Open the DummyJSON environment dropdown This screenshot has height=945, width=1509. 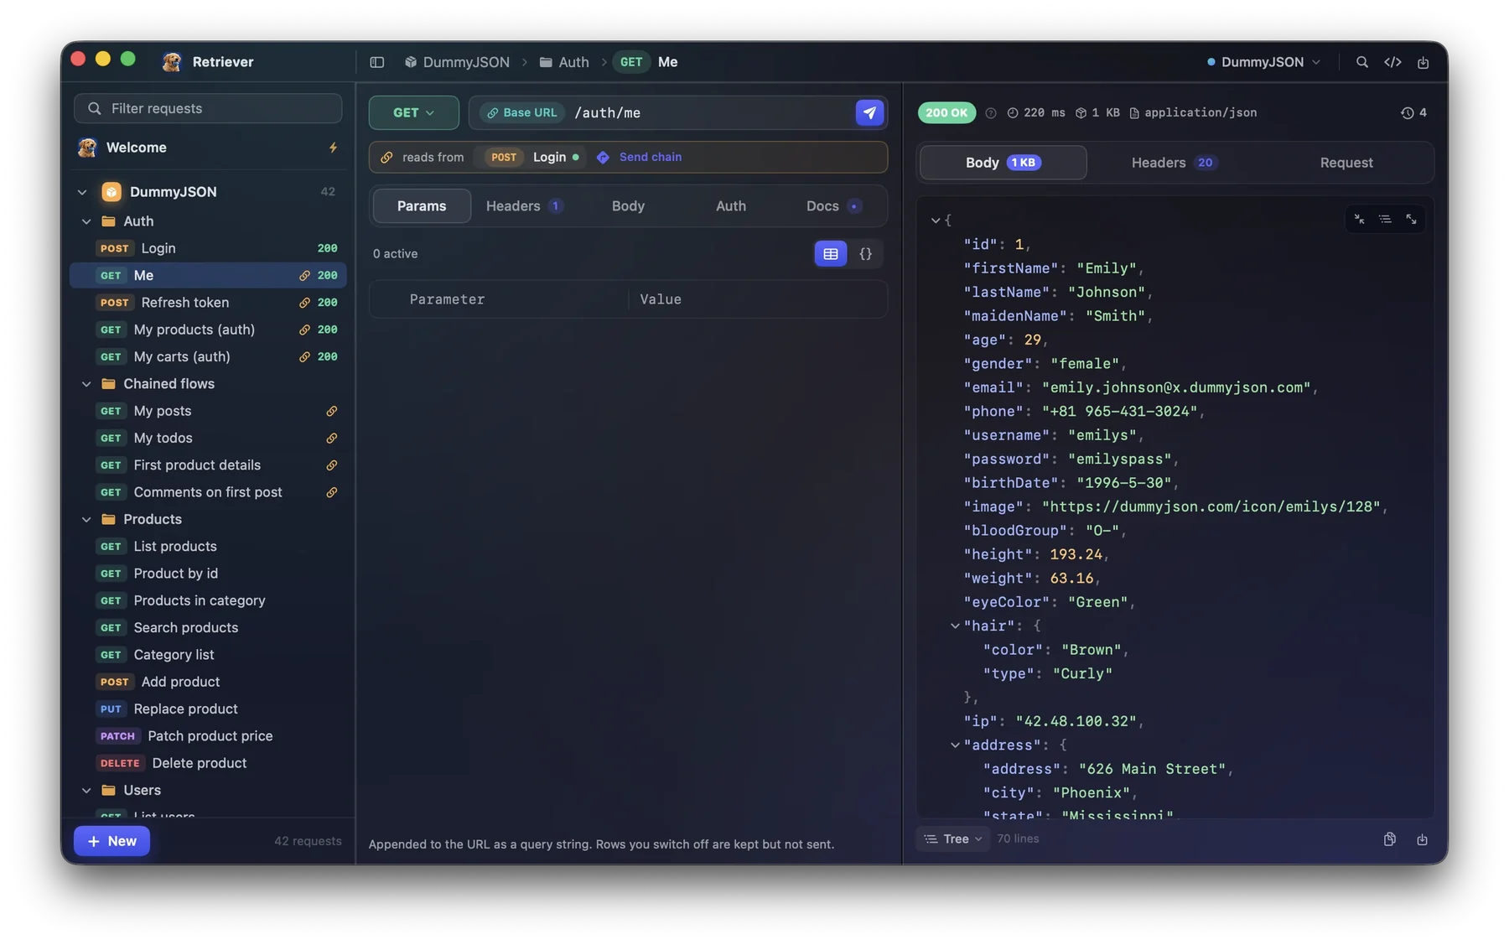(1263, 62)
